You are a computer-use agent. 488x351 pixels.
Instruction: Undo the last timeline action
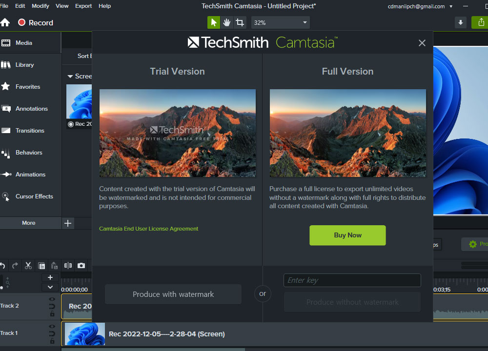click(2, 266)
